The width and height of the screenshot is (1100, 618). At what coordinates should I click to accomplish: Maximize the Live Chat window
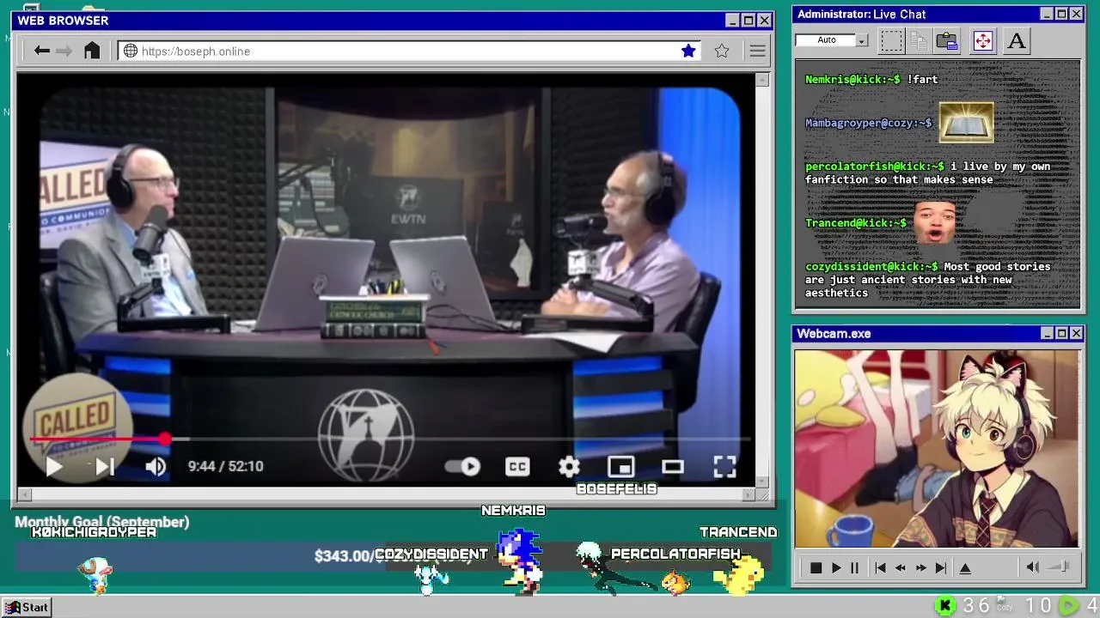click(x=1061, y=14)
